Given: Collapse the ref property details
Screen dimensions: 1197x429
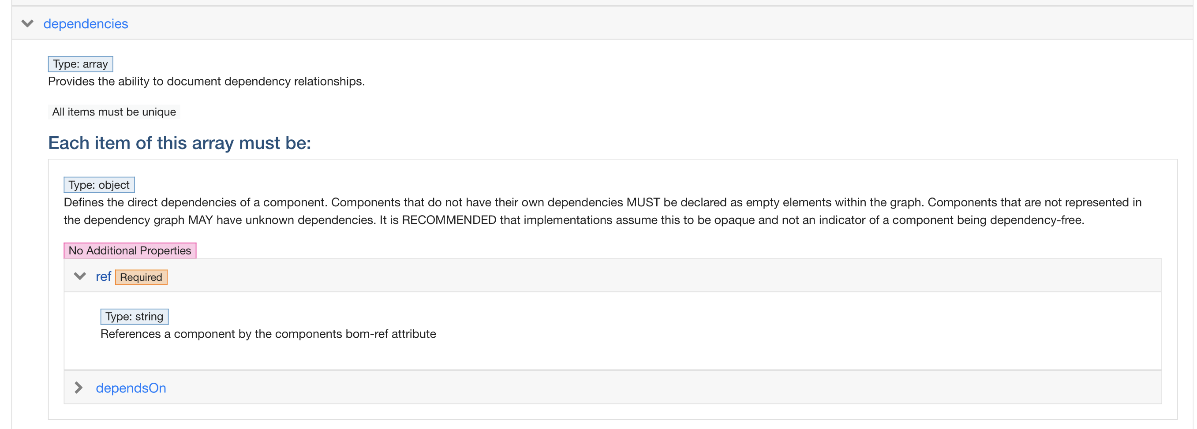Looking at the screenshot, I should [79, 276].
